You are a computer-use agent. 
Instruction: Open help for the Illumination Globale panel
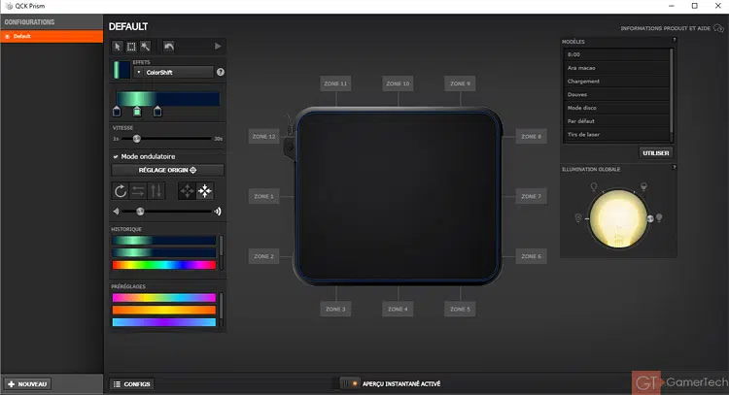point(675,167)
